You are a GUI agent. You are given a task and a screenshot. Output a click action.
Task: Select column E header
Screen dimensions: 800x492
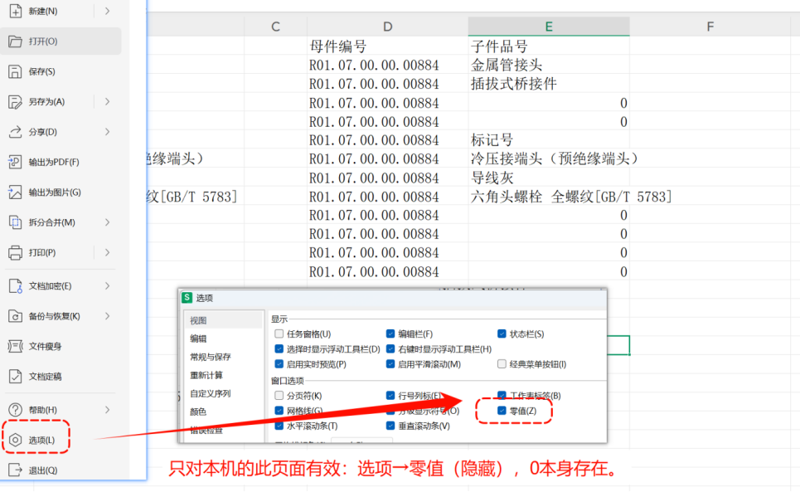pos(549,27)
